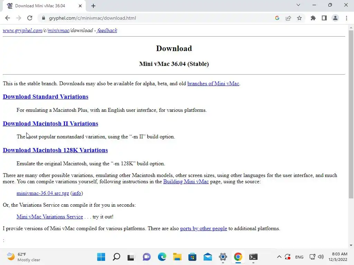Open the minivmac breadcrumb link
The width and height of the screenshot is (354, 265).
[58, 30]
